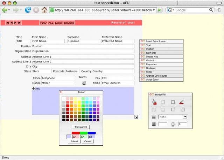
Task: Open the URL history dropdown arrow
Action: coord(154,10)
